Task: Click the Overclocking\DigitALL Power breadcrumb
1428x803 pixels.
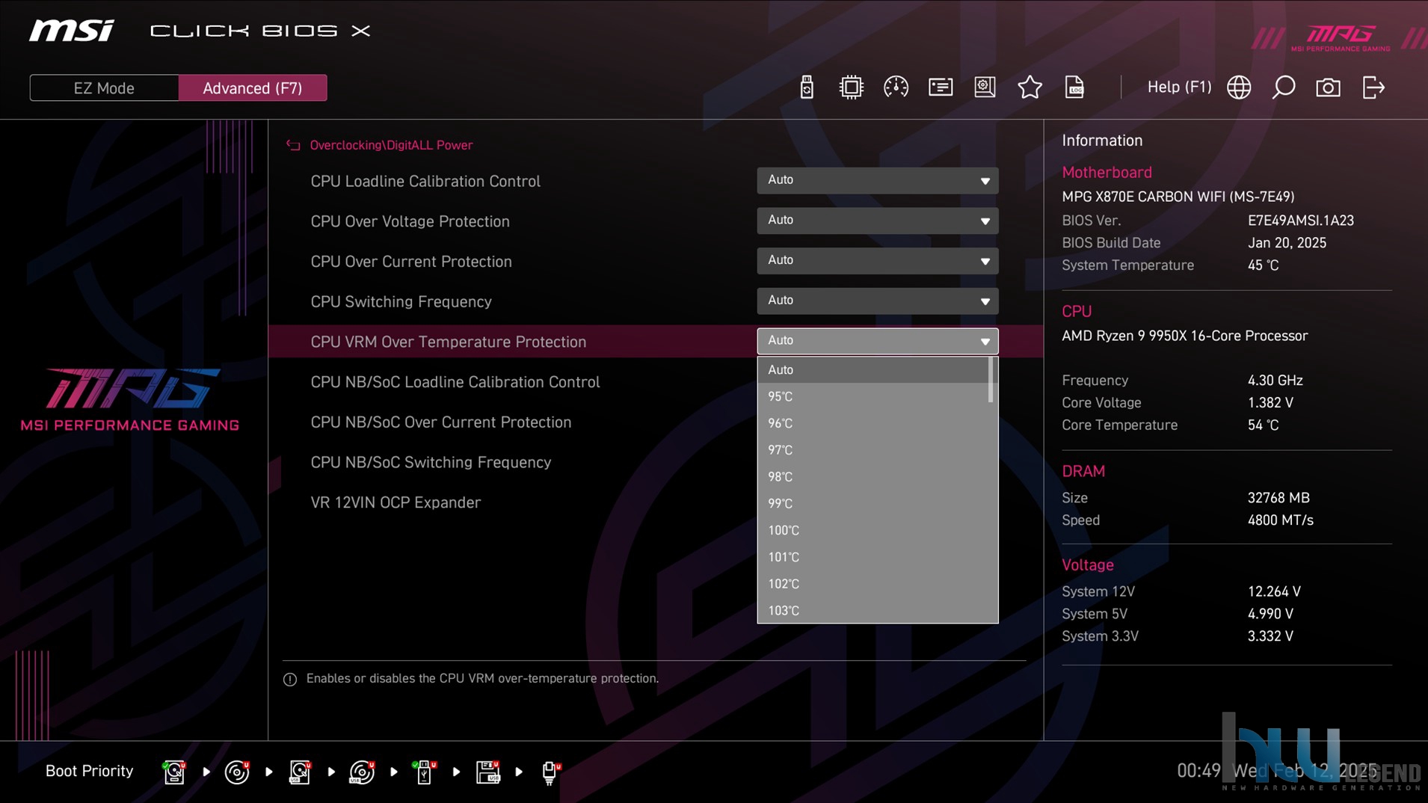Action: [x=391, y=145]
